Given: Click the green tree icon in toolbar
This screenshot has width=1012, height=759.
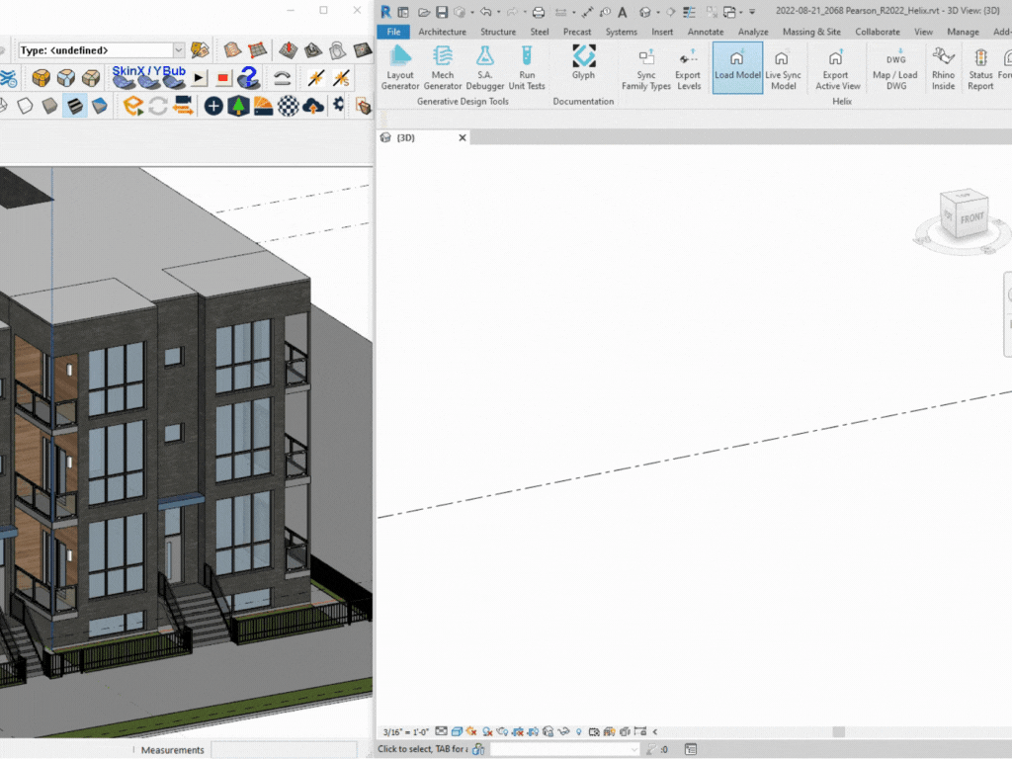Looking at the screenshot, I should click(x=238, y=106).
